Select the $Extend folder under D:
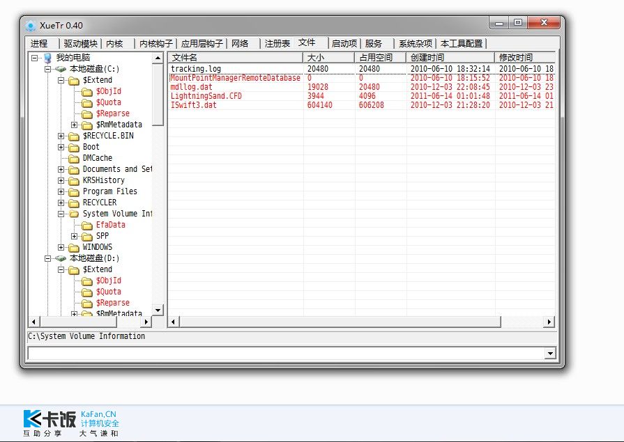Image resolution: width=624 pixels, height=442 pixels. [98, 269]
